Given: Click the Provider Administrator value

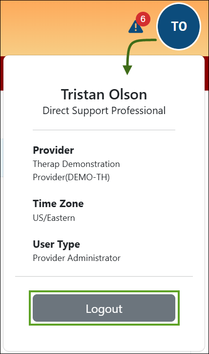Looking at the screenshot, I should click(77, 258).
